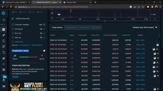Switch to My positions tab

click(71, 28)
